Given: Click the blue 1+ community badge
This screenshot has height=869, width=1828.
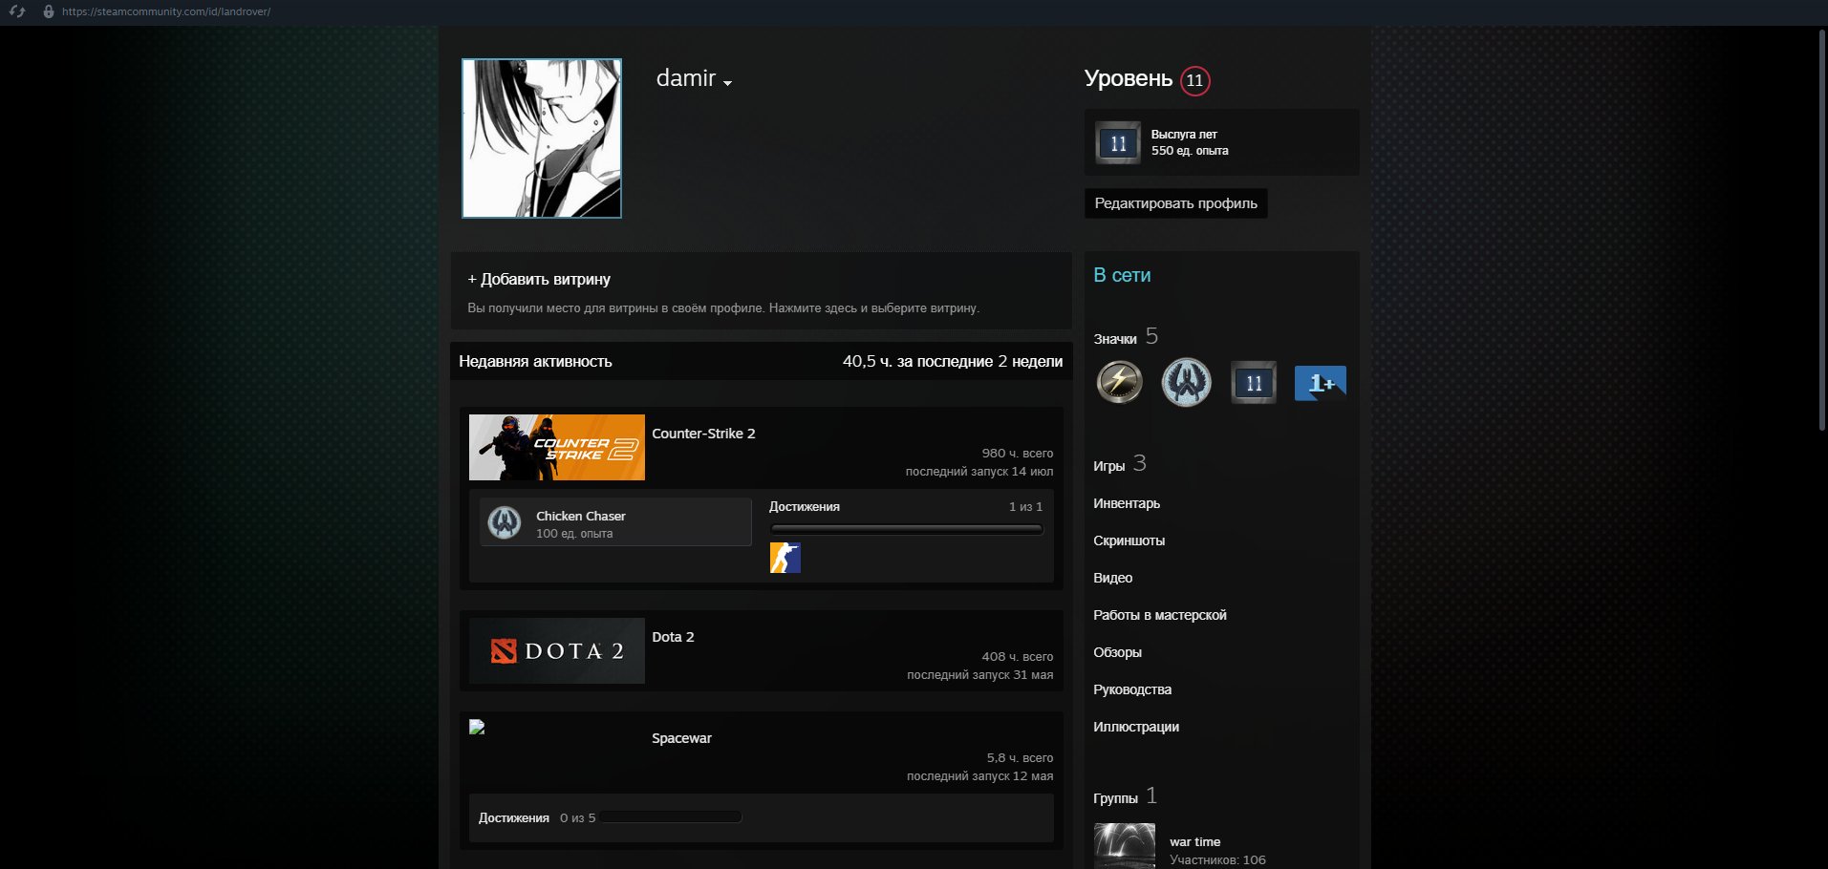Looking at the screenshot, I should pyautogui.click(x=1321, y=383).
